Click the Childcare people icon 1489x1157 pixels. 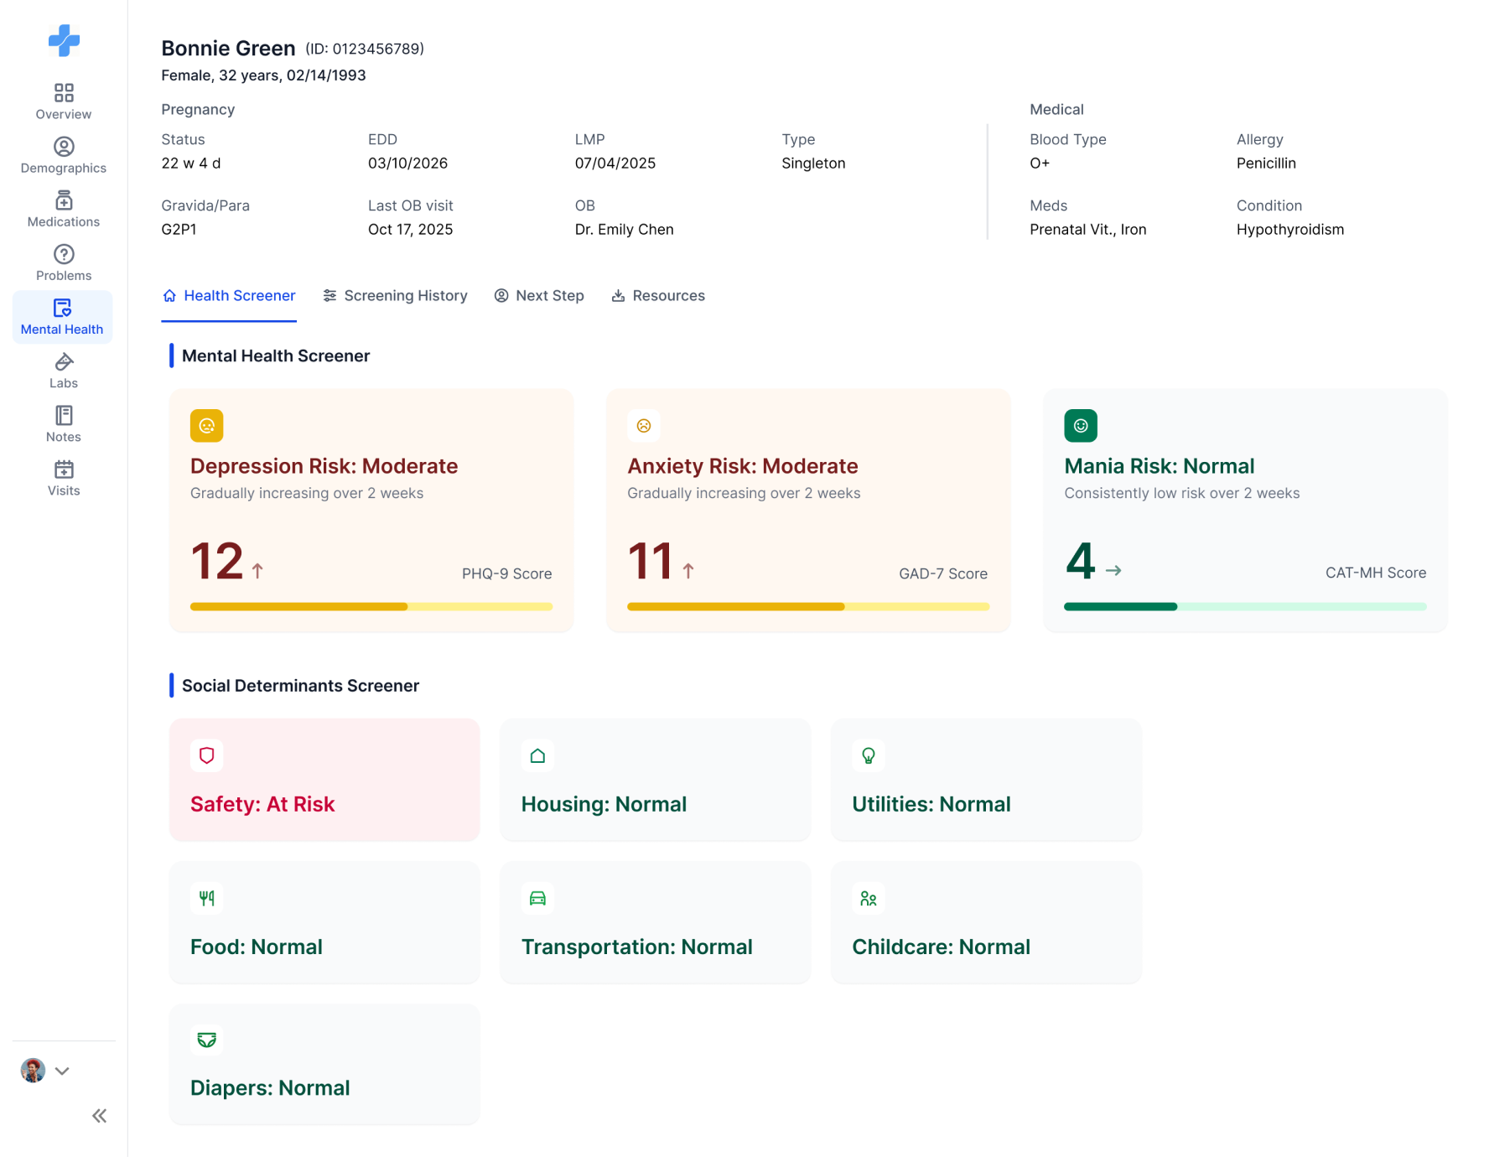pos(869,898)
